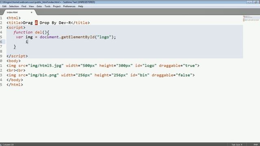Click the draggable "true" value

click(x=190, y=66)
